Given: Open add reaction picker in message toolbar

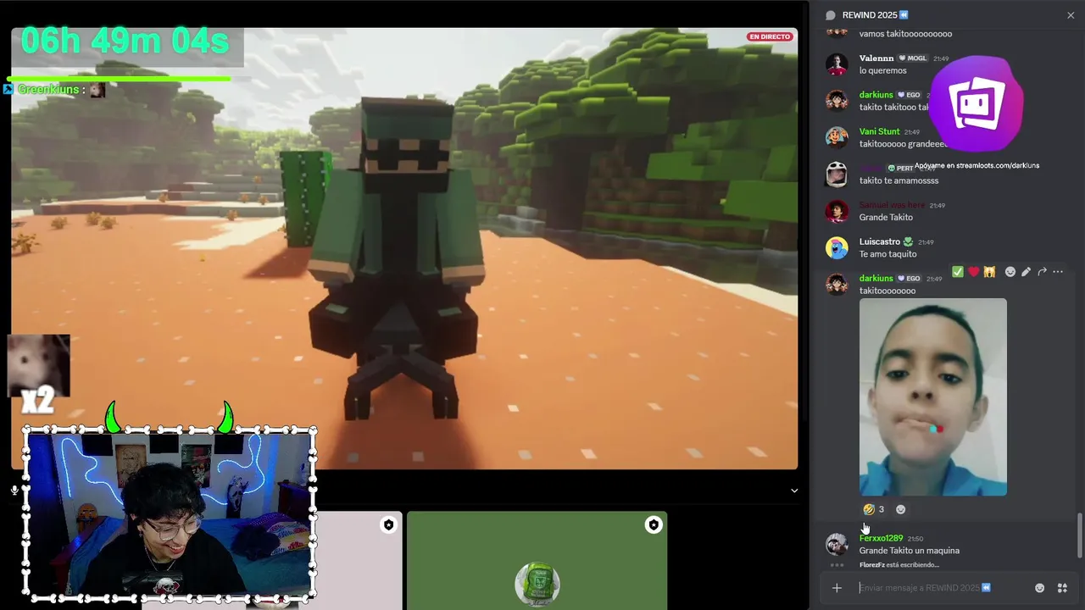Looking at the screenshot, I should [1010, 272].
